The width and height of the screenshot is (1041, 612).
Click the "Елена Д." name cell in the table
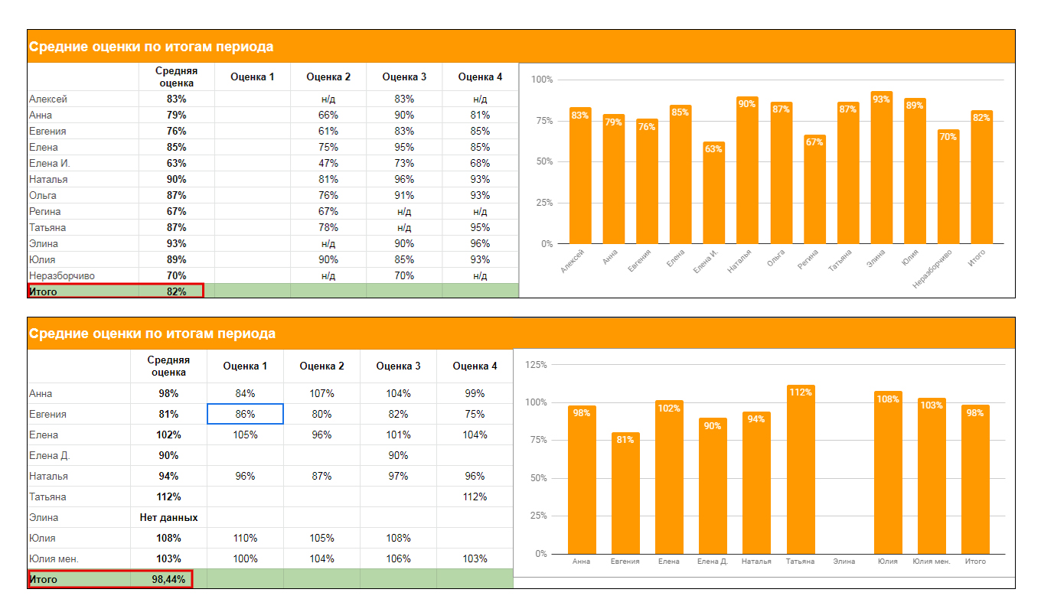click(79, 455)
